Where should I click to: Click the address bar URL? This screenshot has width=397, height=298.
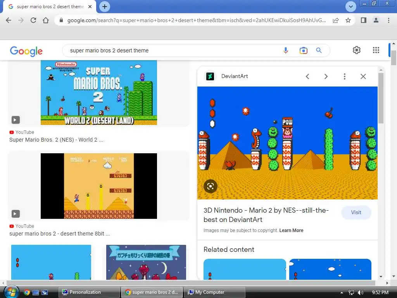coord(197,20)
